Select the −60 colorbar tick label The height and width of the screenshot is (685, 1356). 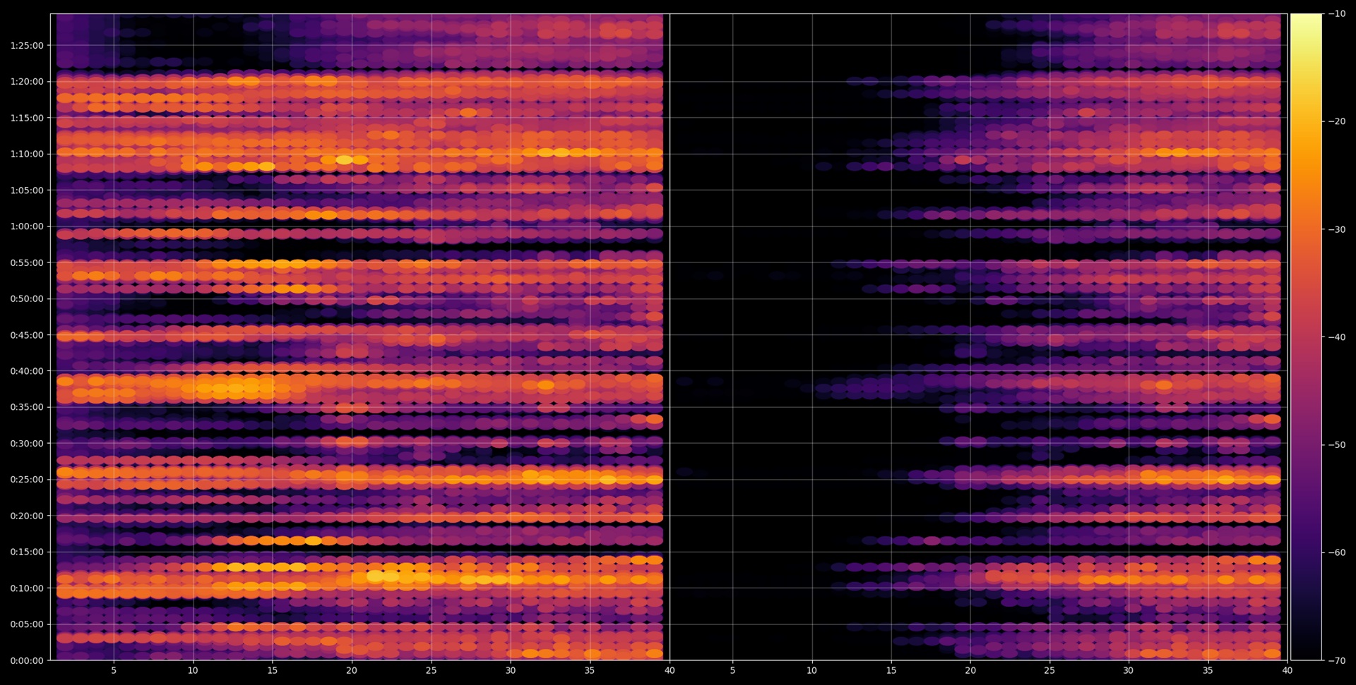click(1337, 552)
